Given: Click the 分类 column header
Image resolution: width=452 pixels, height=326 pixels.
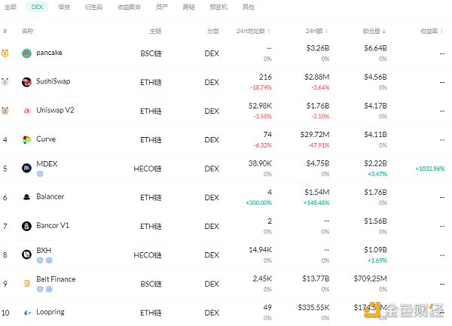Looking at the screenshot, I should coord(213,31).
